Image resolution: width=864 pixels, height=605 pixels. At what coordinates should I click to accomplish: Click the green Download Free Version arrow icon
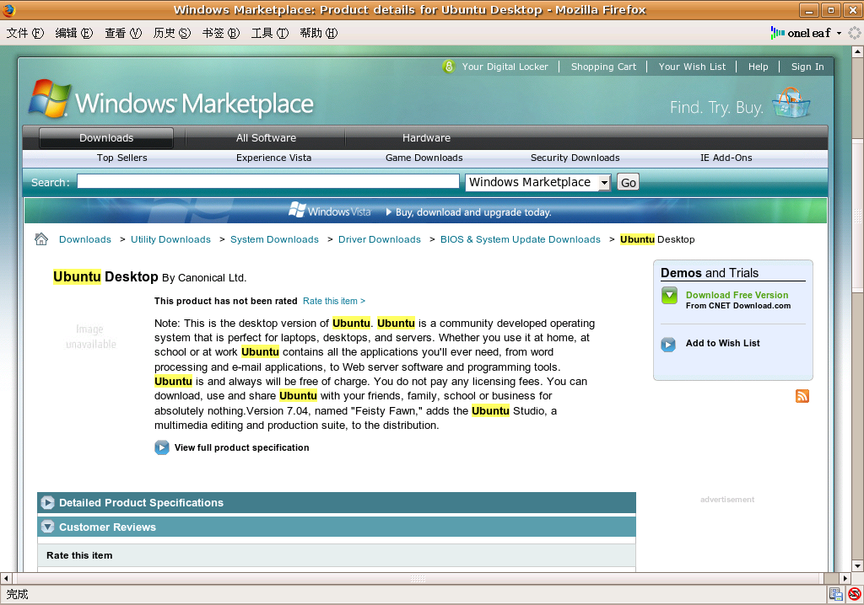(669, 296)
